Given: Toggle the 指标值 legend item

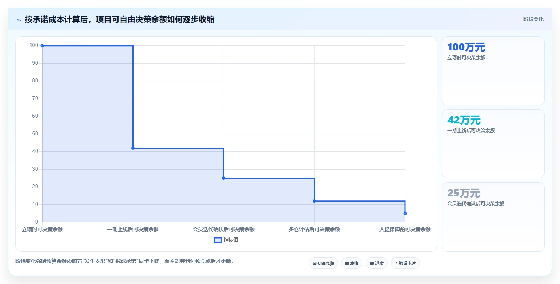Looking at the screenshot, I should click(226, 240).
